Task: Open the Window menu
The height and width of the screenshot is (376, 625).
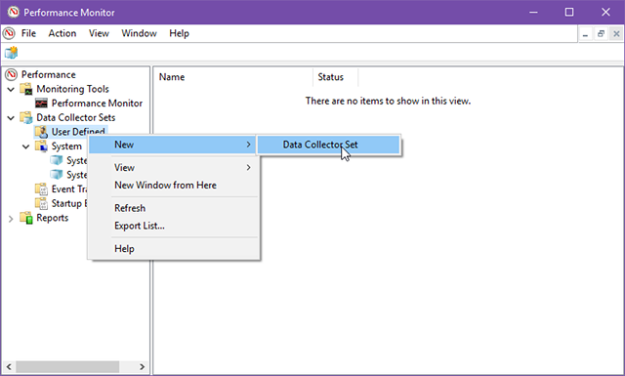Action: [139, 33]
